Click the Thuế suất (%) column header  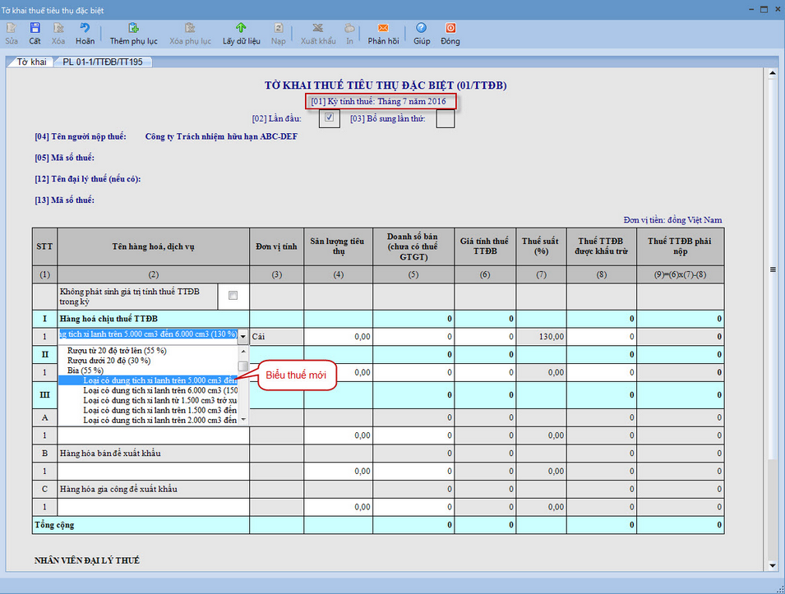point(541,246)
